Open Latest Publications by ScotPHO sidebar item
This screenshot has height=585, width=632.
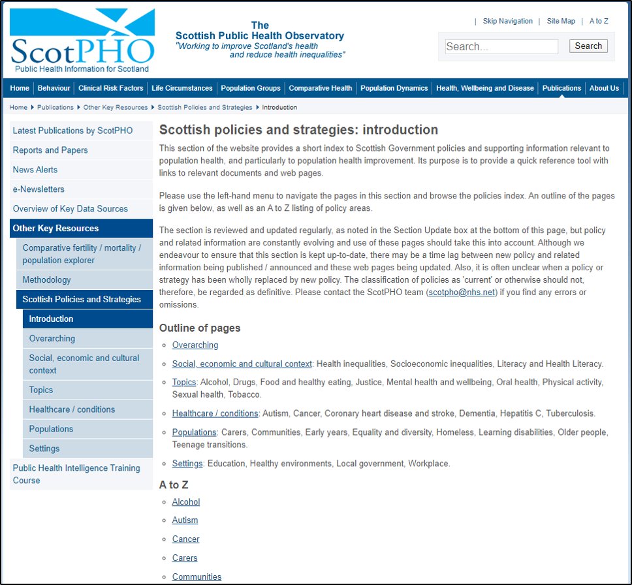coord(81,131)
